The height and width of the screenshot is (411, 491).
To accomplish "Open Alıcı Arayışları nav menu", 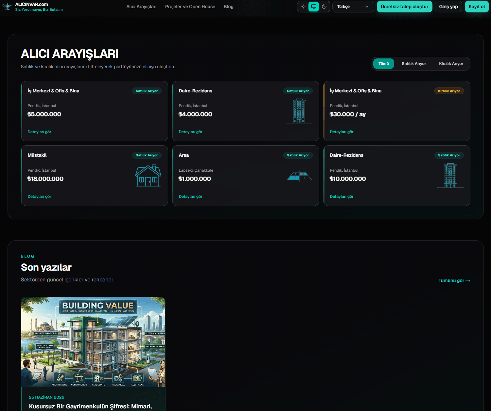I will pos(141,7).
